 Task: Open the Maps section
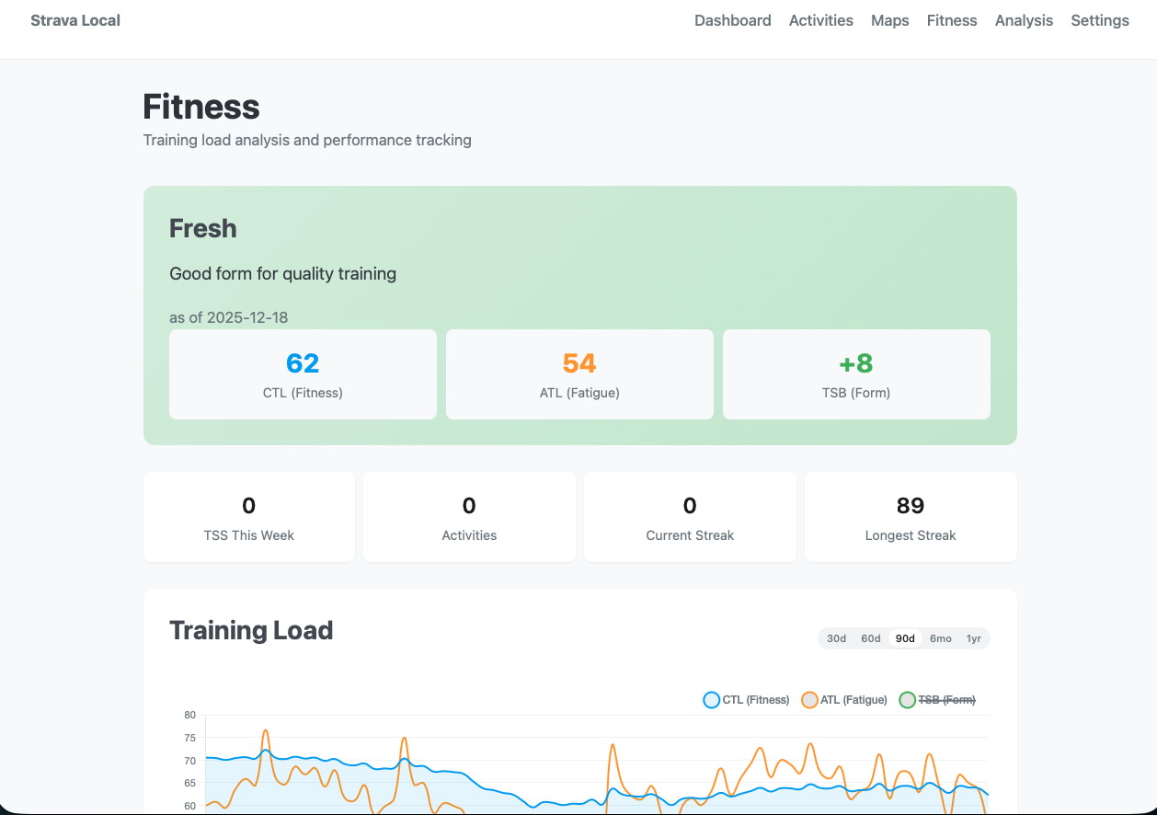point(889,19)
